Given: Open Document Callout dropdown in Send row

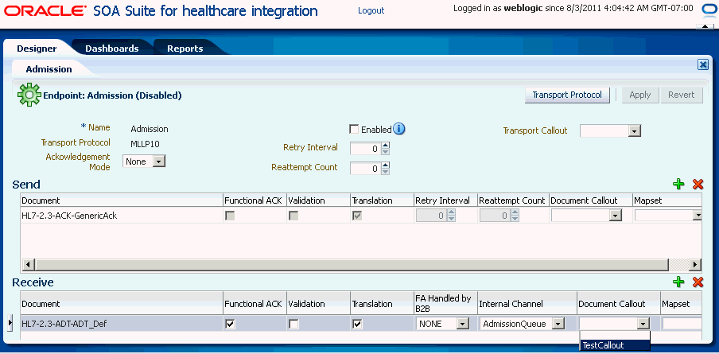Looking at the screenshot, I should coord(615,216).
